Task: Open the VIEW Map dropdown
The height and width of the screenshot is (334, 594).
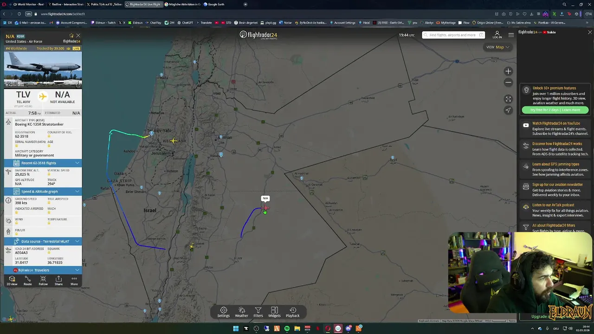Action: tap(498, 47)
